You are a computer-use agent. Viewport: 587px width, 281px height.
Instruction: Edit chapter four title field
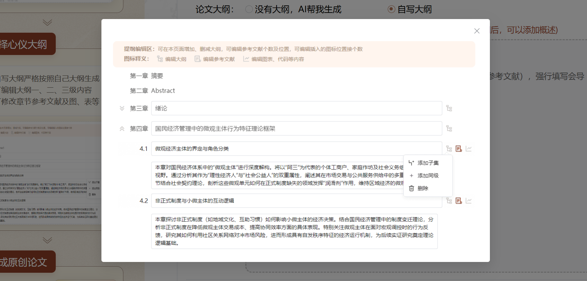tap(297, 129)
